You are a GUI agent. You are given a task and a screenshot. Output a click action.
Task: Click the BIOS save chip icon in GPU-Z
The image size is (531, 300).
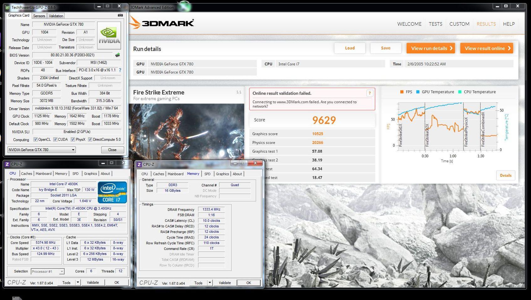pyautogui.click(x=118, y=55)
